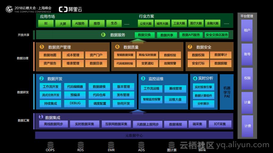Image resolution: width=273 pixels, height=153 pixels.
Task: Select 安全打标 box
Action: [x=198, y=63]
